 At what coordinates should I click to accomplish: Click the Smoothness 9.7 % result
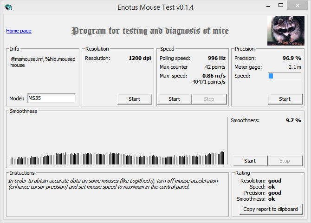(x=293, y=120)
